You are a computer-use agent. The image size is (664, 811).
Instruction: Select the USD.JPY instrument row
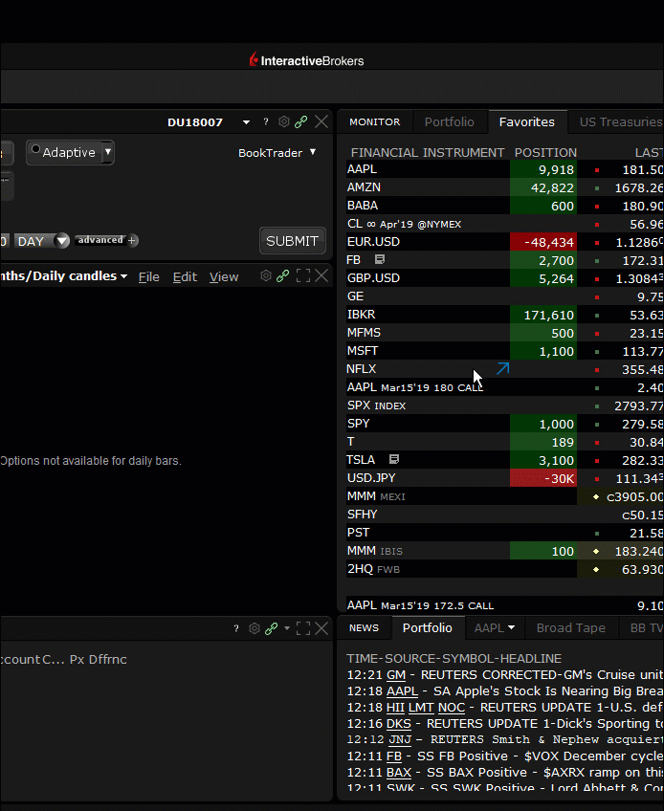point(504,478)
